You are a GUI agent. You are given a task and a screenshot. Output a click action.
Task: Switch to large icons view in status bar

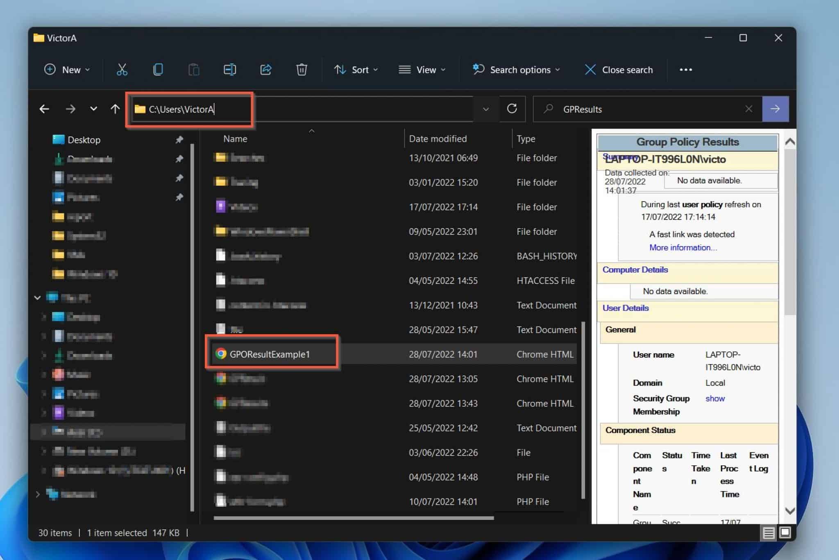[x=785, y=533]
